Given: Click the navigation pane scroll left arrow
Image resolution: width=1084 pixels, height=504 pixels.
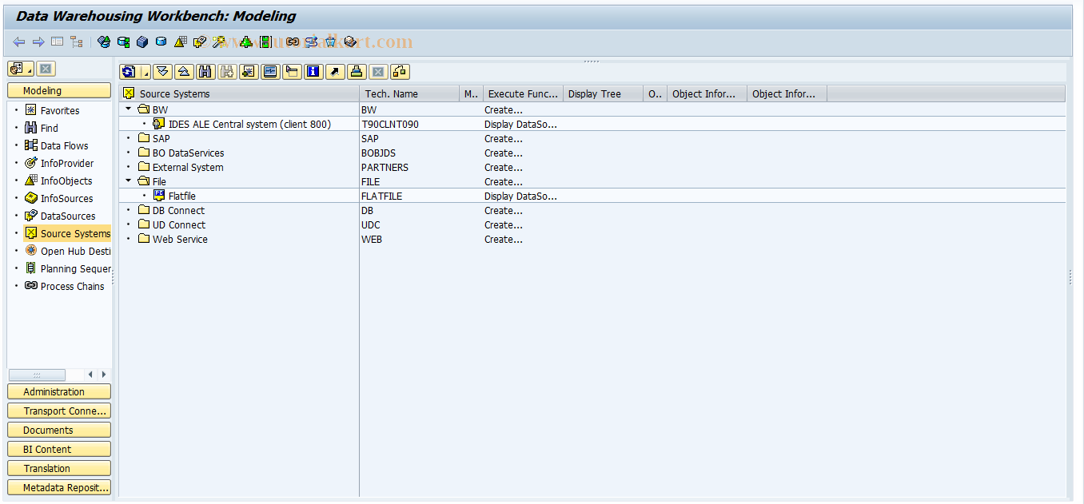Looking at the screenshot, I should (x=90, y=375).
